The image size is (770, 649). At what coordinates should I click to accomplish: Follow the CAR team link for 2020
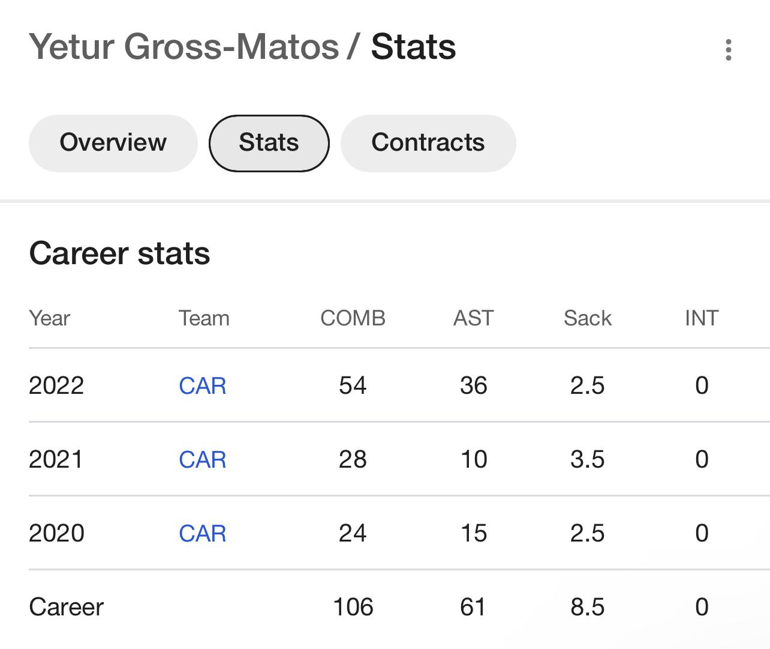pyautogui.click(x=203, y=533)
